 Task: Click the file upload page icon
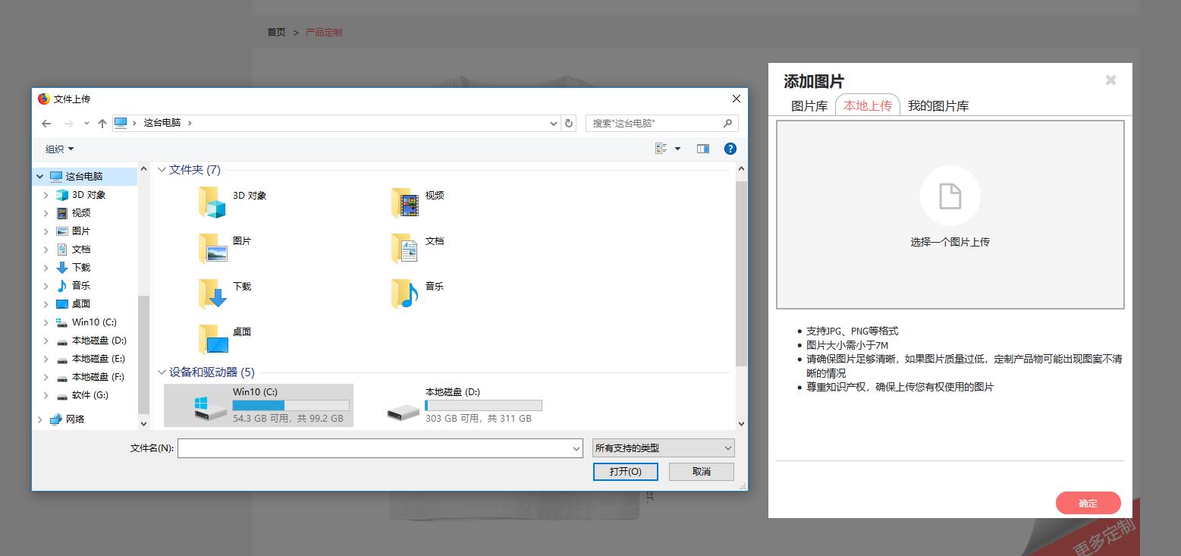point(950,196)
